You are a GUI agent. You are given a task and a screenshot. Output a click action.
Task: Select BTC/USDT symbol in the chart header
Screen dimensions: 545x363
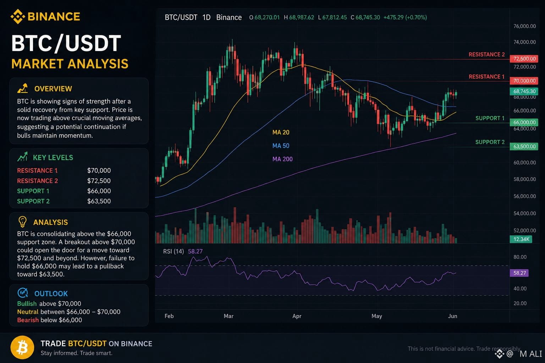point(181,17)
